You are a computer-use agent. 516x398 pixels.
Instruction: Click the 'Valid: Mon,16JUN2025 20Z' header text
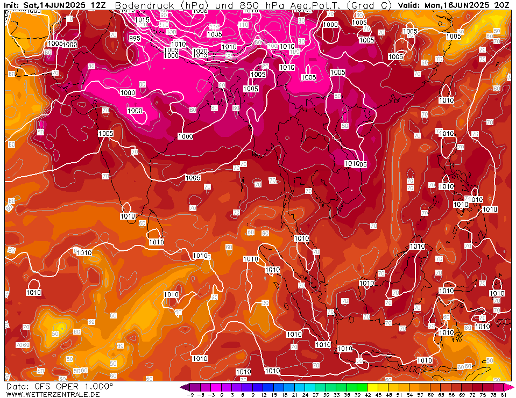pyautogui.click(x=455, y=5)
